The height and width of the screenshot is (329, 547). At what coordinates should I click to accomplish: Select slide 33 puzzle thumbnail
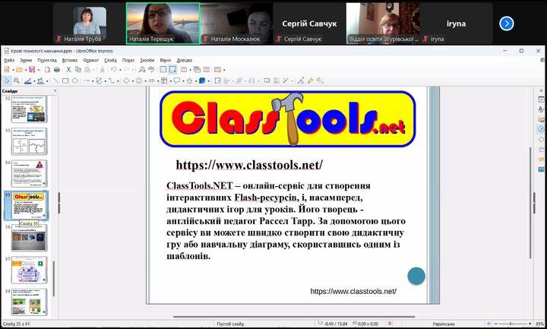(30, 141)
